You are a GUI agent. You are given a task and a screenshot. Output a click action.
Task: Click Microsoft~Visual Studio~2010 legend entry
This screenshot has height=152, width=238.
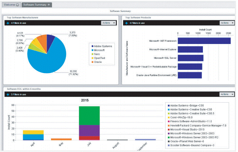pyautogui.click(x=186, y=130)
